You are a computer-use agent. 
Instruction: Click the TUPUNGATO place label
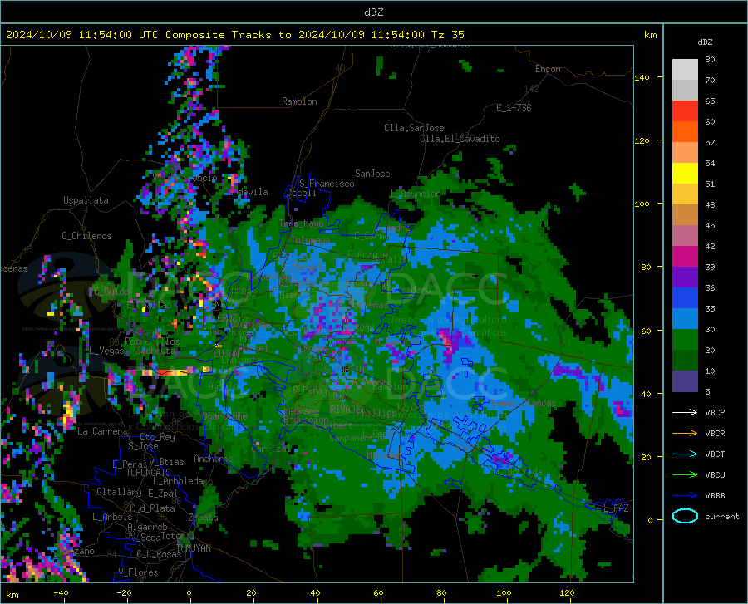149,473
